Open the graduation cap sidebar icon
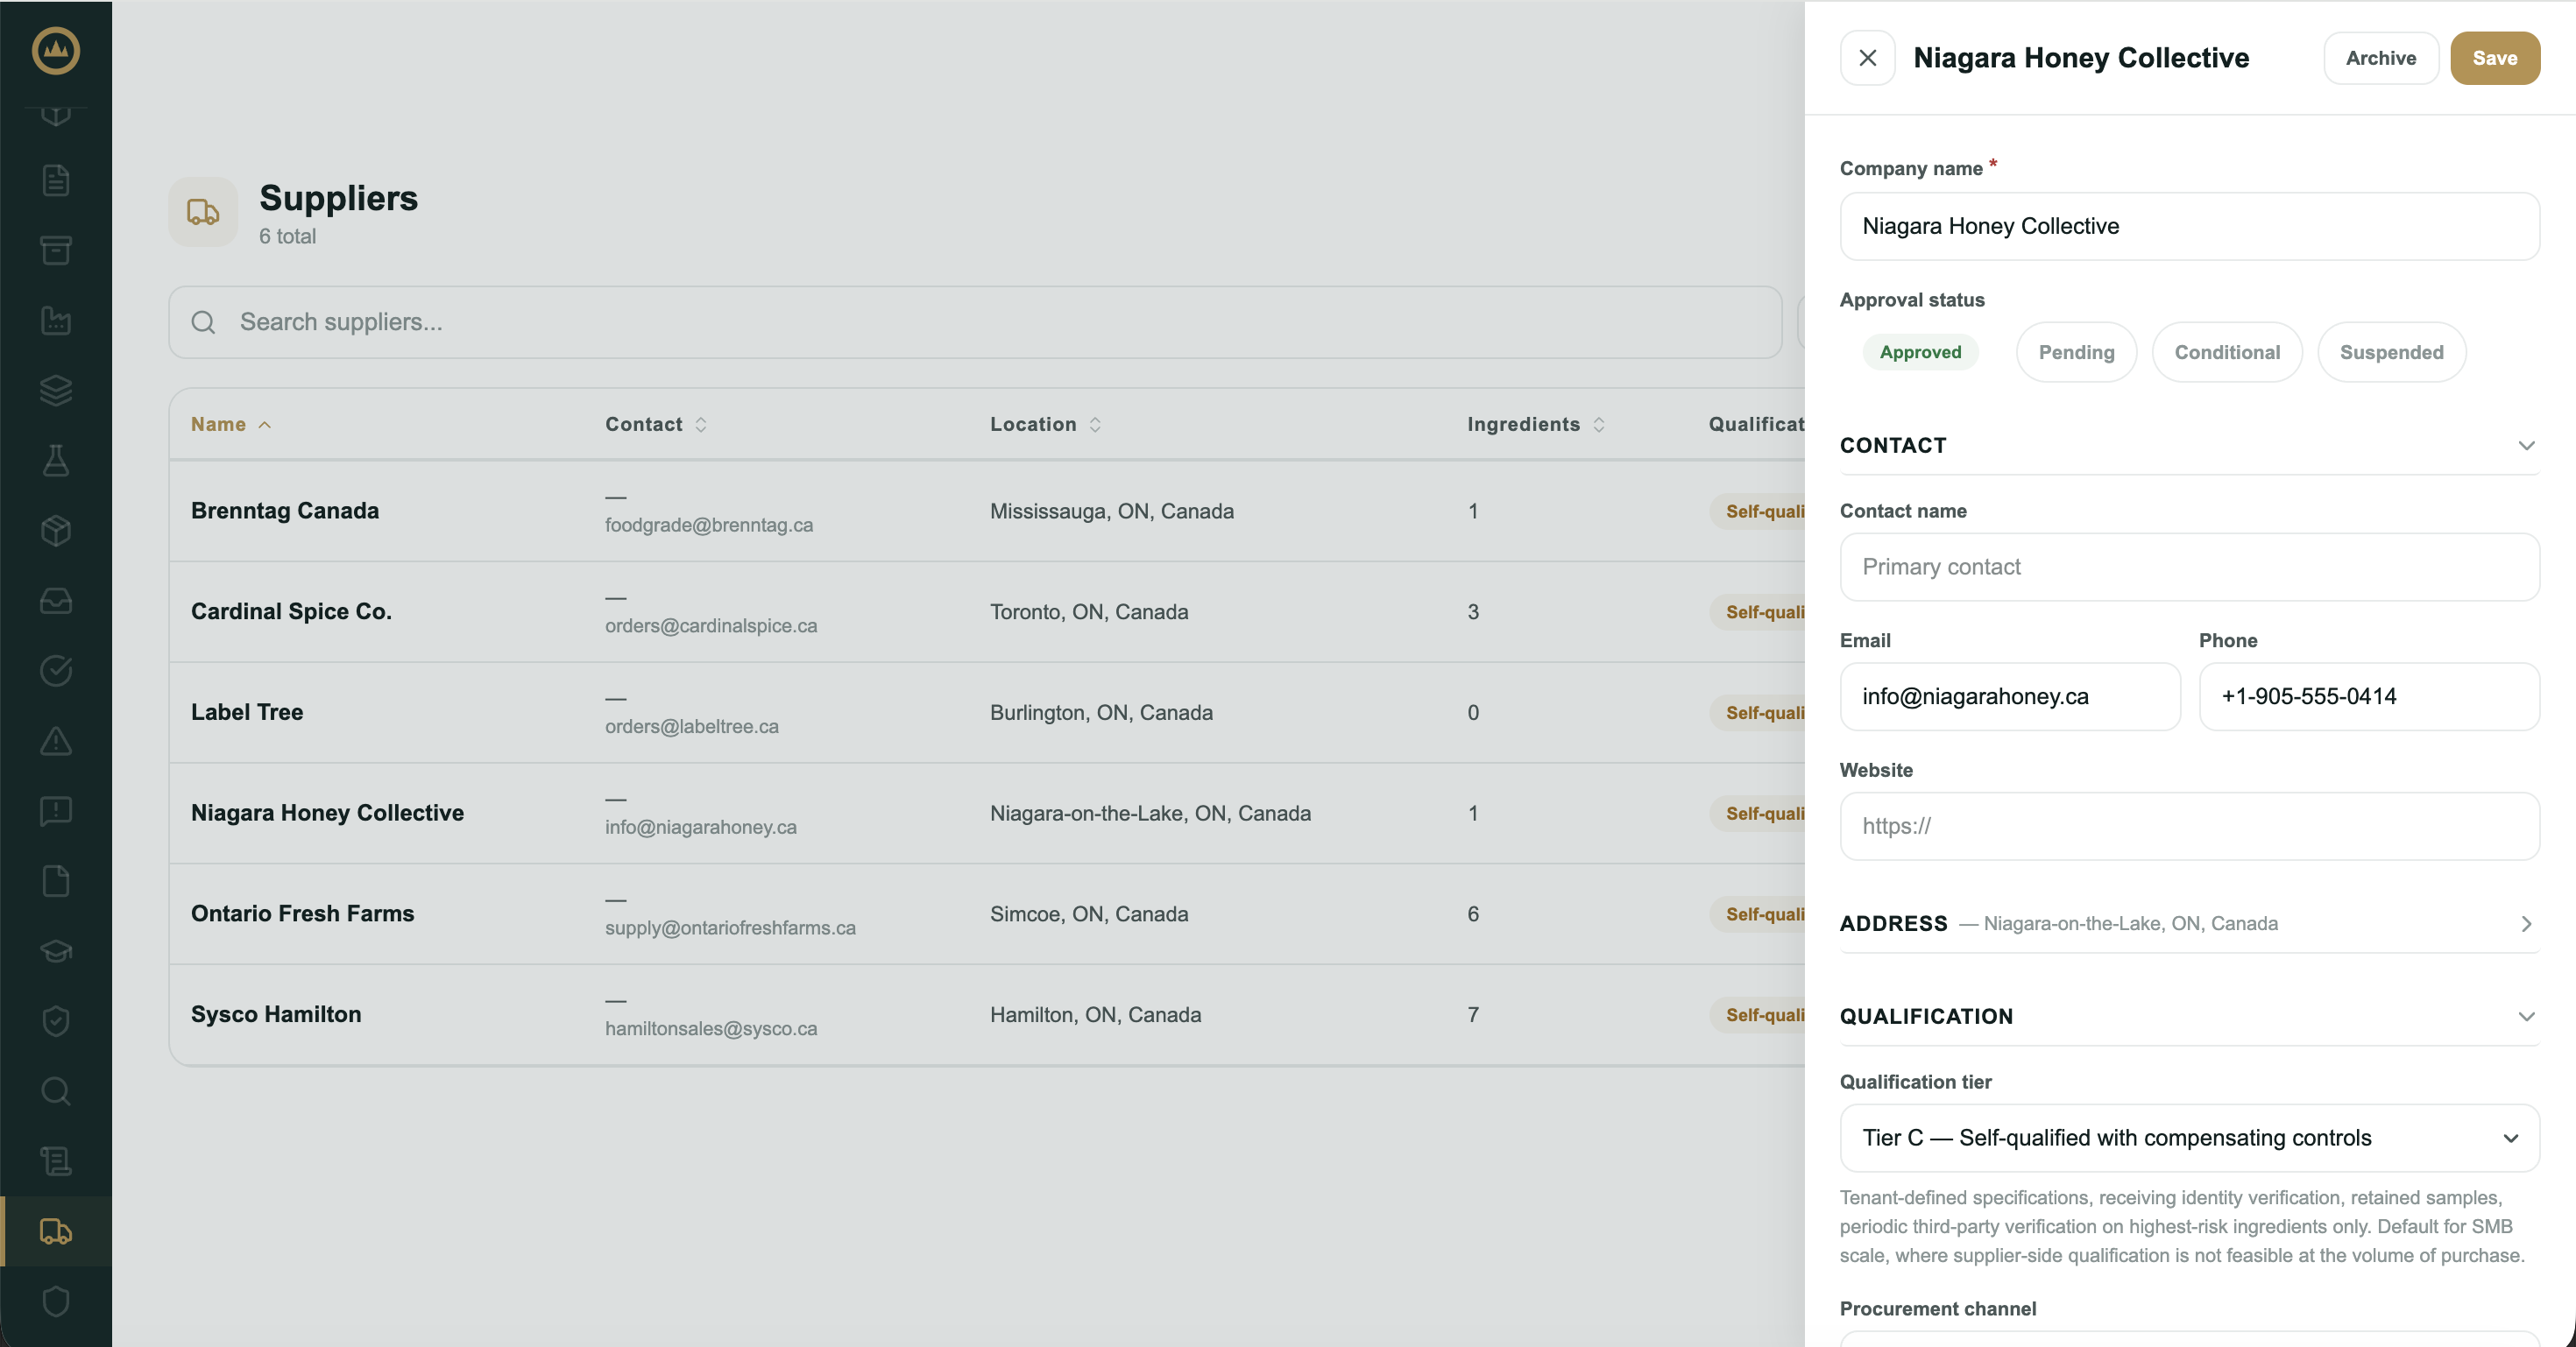The width and height of the screenshot is (2576, 1347). tap(56, 951)
